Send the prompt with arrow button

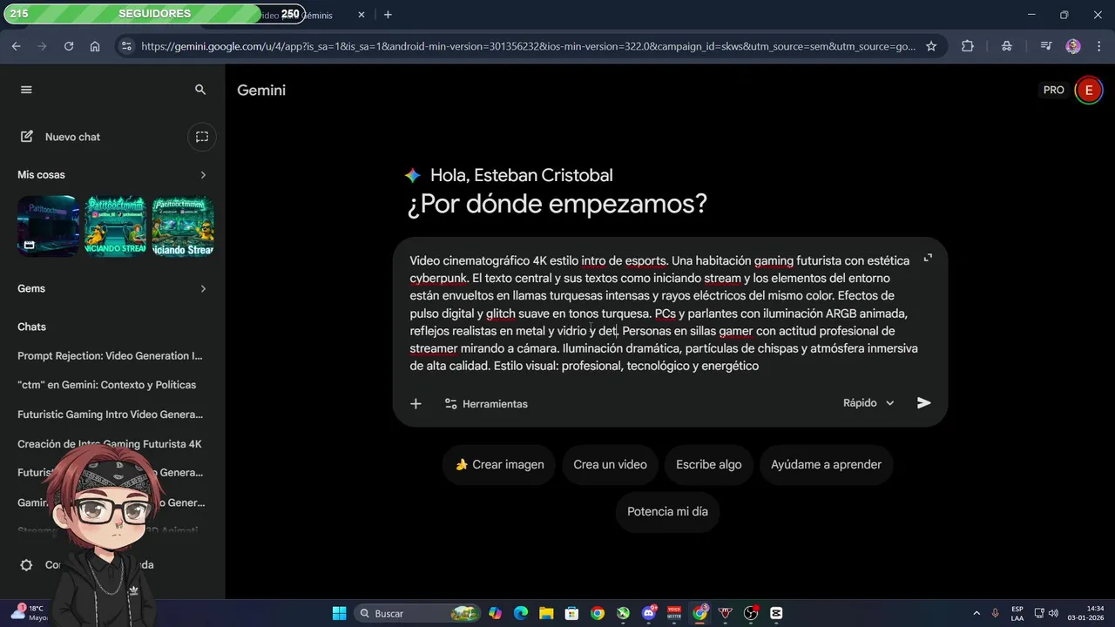point(924,403)
